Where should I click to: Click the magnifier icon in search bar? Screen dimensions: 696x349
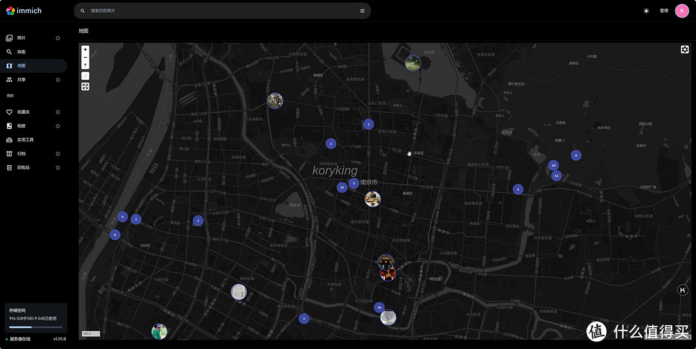pyautogui.click(x=82, y=11)
